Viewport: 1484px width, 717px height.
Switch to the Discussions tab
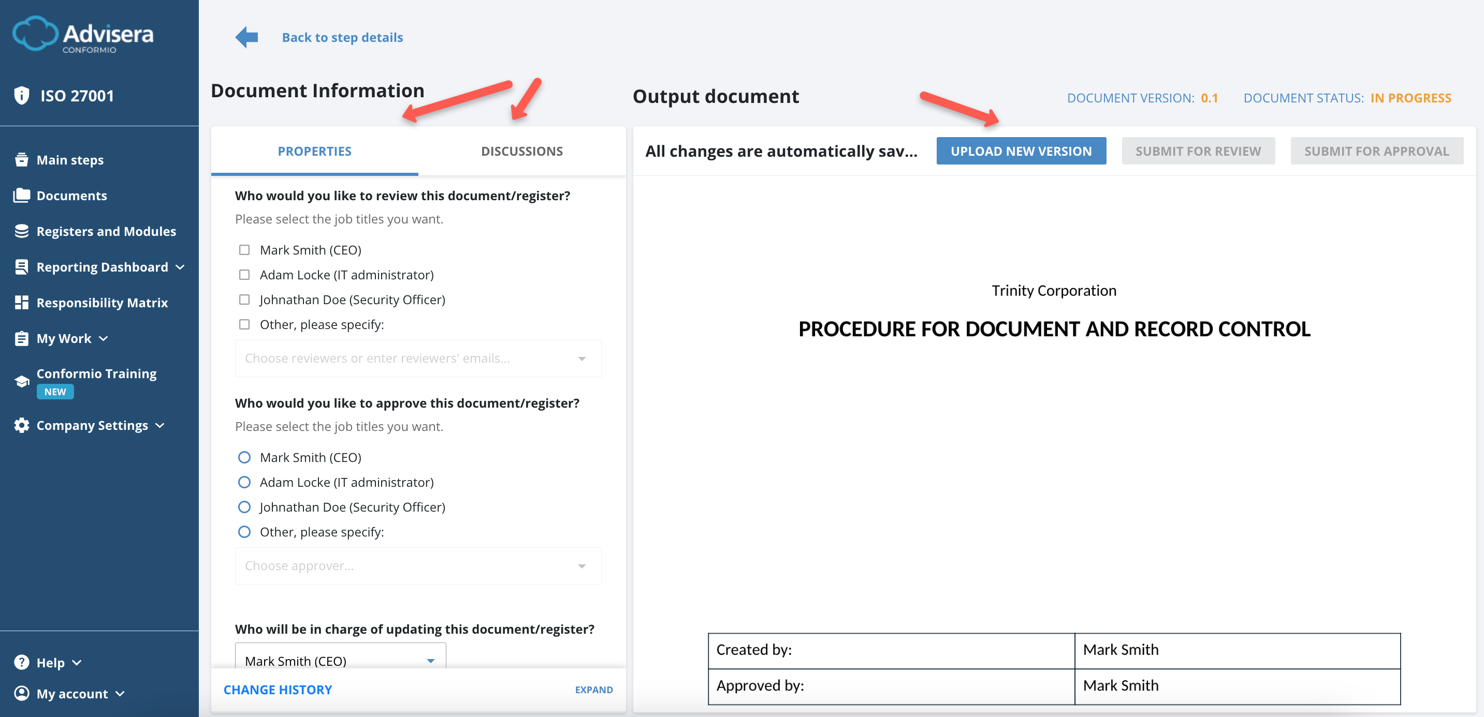521,151
